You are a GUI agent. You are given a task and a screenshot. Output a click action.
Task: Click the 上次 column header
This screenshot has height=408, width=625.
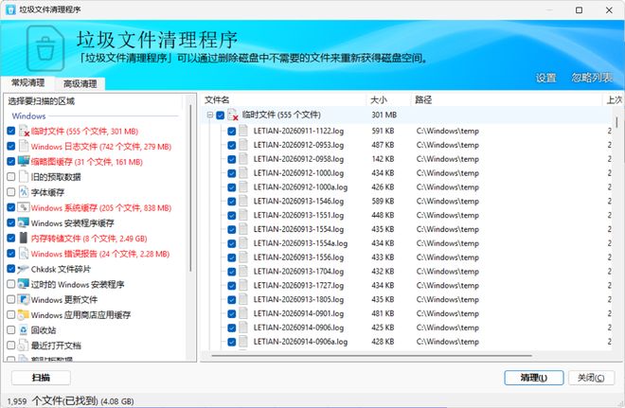point(614,99)
